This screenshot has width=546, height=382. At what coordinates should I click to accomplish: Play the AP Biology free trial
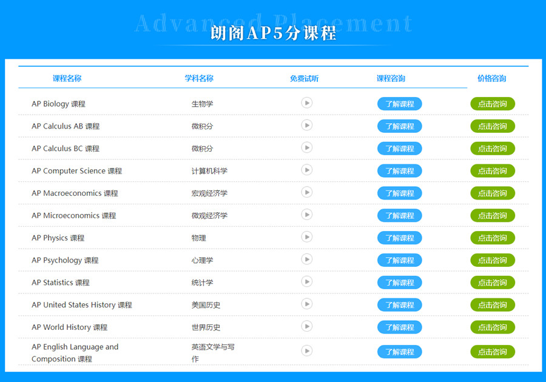pyautogui.click(x=307, y=103)
